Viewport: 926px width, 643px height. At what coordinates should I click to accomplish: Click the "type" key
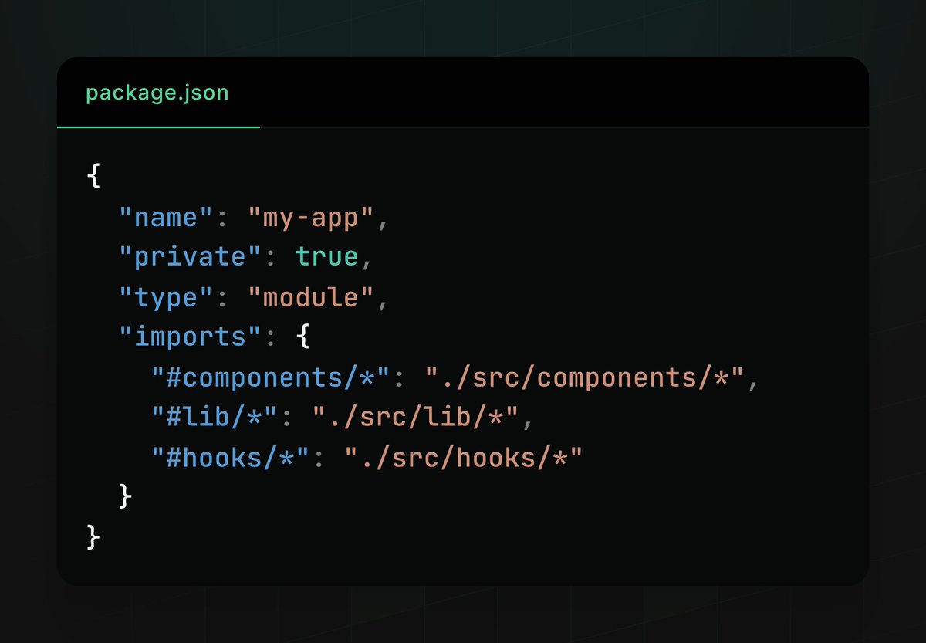(x=165, y=298)
